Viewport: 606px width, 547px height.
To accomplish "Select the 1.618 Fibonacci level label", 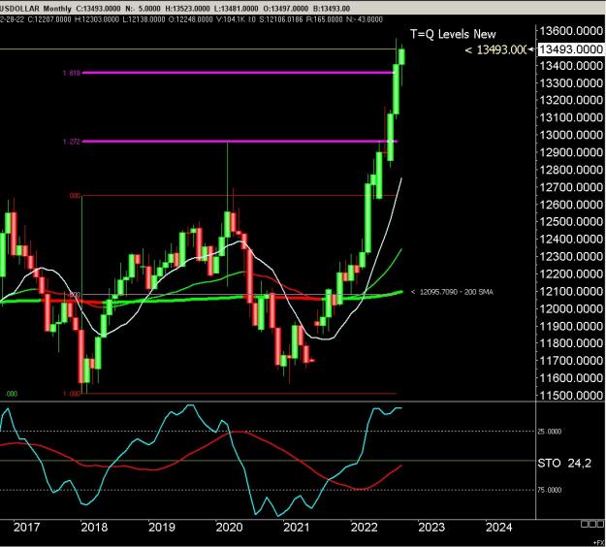I will [72, 73].
